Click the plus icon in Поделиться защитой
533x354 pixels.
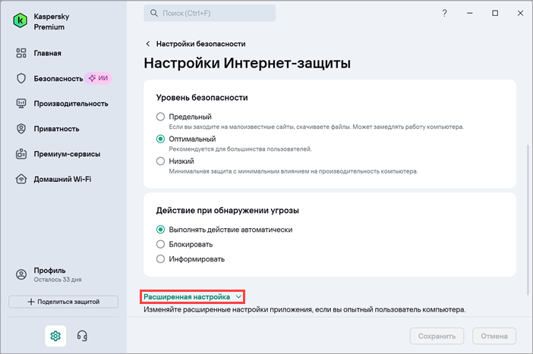31,302
